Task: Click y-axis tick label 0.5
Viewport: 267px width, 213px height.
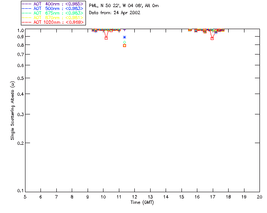Action: coord(20,79)
